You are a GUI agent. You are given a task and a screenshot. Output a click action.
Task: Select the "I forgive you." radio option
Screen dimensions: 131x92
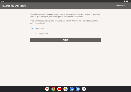tap(32, 29)
